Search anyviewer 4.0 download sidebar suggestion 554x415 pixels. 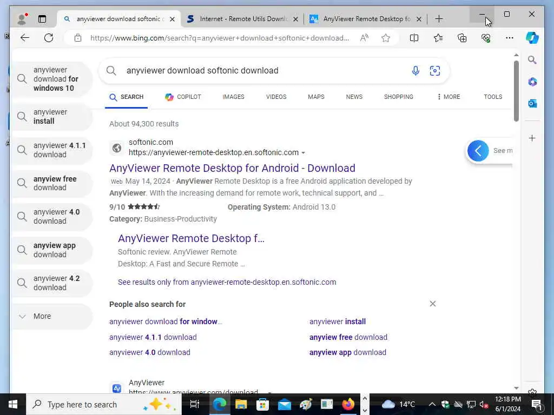[x=52, y=216]
